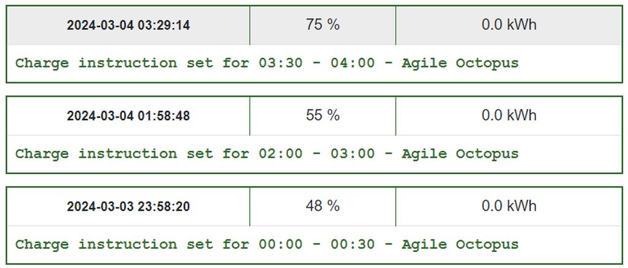The width and height of the screenshot is (628, 268).
Task: Click the 2024-03-03 23:58:20 timestamp cell
Action: click(128, 207)
